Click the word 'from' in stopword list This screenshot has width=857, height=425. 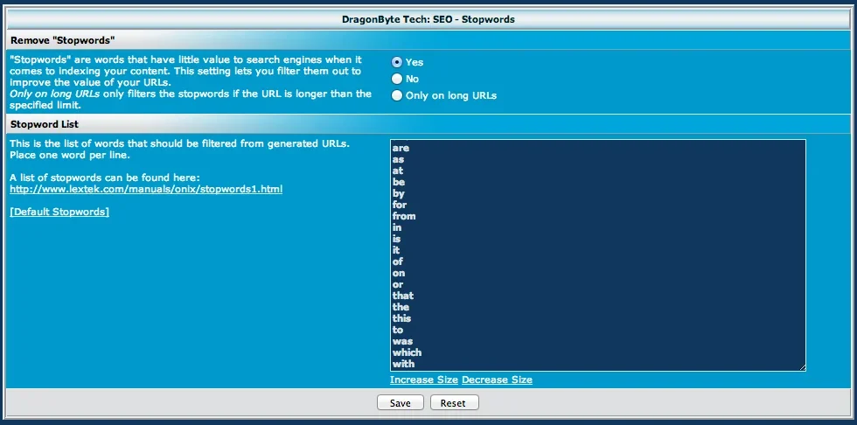[404, 216]
